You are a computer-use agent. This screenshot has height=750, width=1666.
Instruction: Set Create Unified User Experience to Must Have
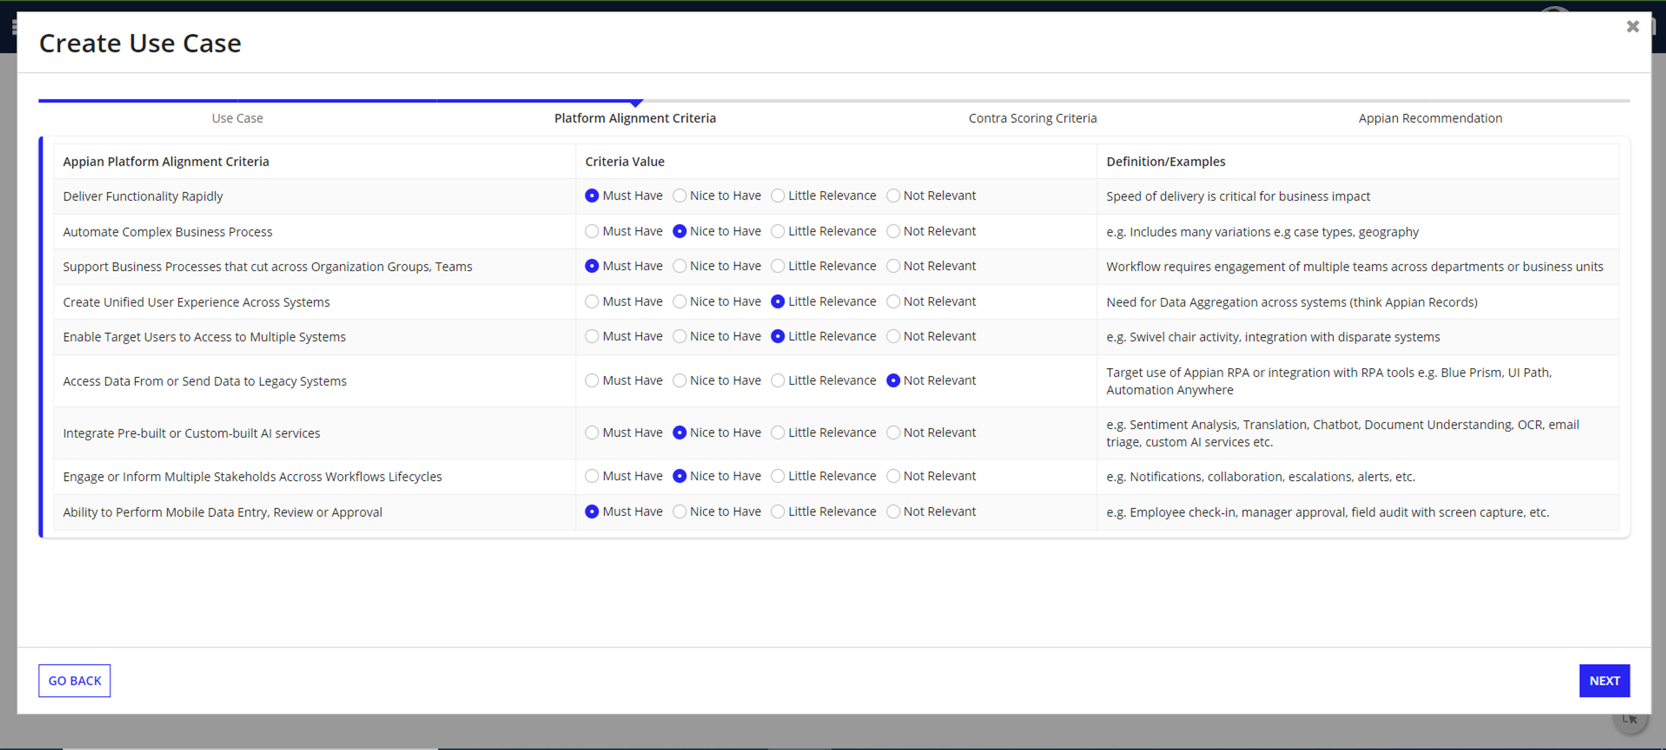[591, 302]
